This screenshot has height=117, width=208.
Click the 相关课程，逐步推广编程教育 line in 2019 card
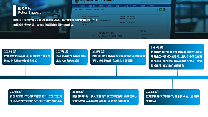[167, 66]
